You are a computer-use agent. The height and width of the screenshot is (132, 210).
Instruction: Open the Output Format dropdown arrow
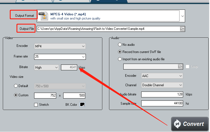point(182,16)
